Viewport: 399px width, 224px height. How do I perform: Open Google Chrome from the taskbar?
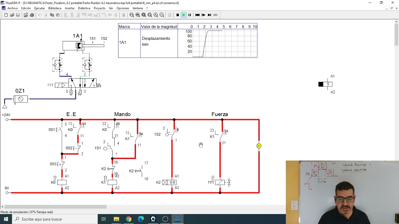click(x=128, y=219)
